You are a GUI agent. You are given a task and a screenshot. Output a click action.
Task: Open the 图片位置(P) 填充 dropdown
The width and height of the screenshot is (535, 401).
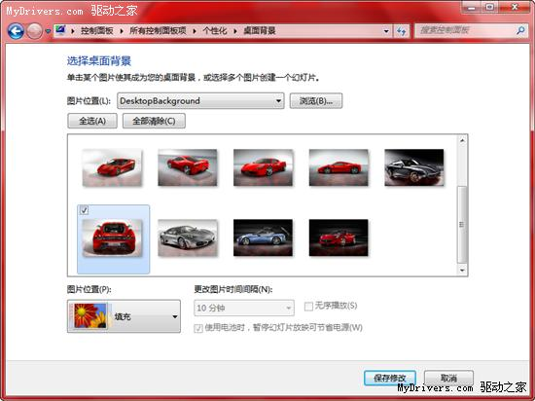pyautogui.click(x=124, y=316)
